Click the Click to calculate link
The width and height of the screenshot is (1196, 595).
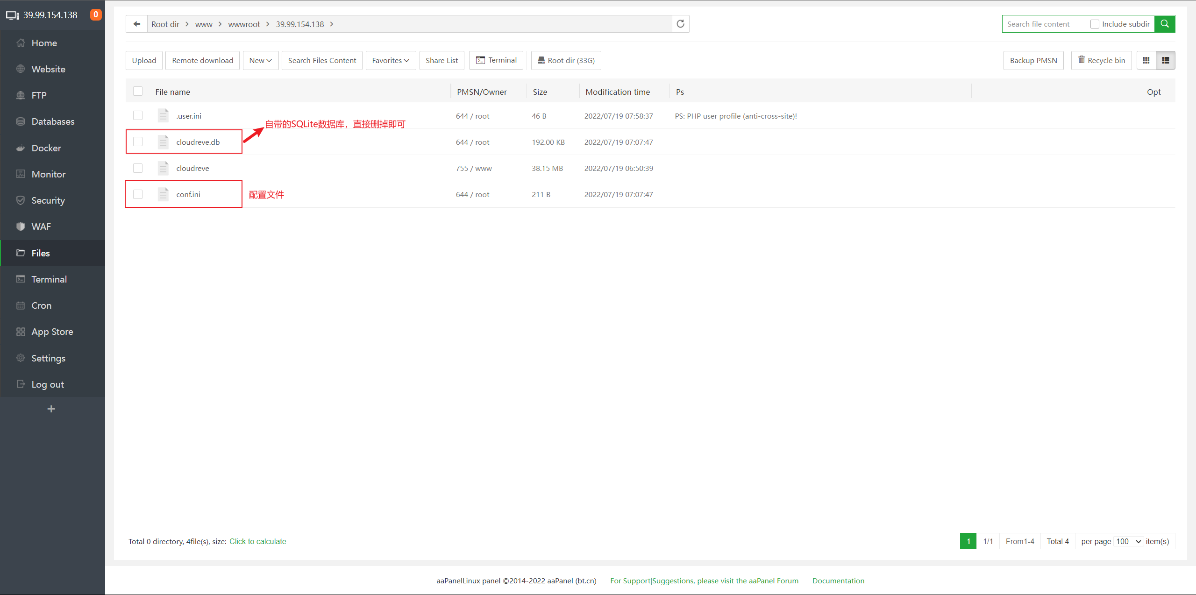click(257, 541)
